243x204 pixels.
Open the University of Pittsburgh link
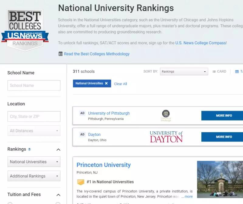pos(109,113)
